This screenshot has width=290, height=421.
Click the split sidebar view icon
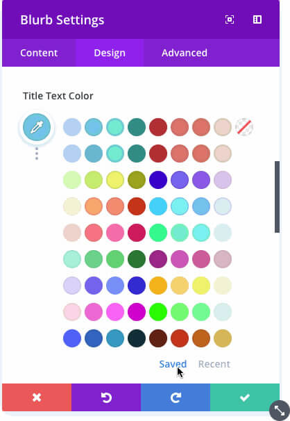pyautogui.click(x=257, y=19)
